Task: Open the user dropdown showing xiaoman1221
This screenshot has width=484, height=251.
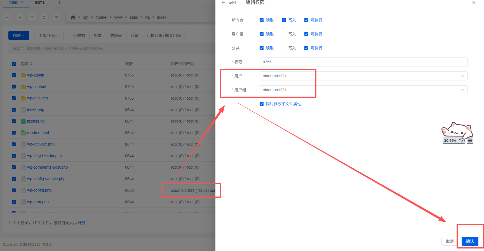Action: click(363, 76)
